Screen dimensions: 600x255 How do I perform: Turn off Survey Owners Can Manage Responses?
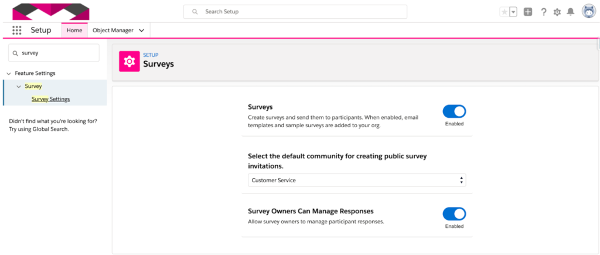[454, 213]
